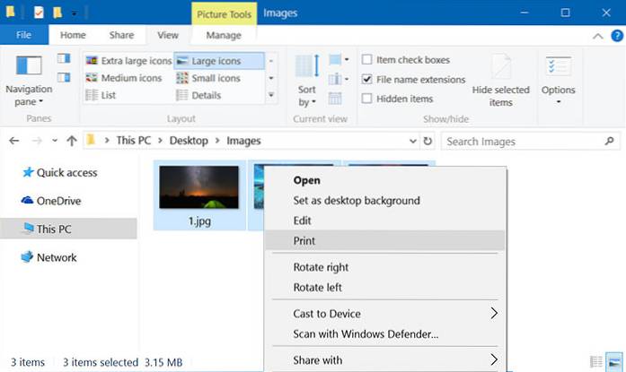Choose Print from the context menu
This screenshot has width=626, height=372.
pyautogui.click(x=304, y=240)
